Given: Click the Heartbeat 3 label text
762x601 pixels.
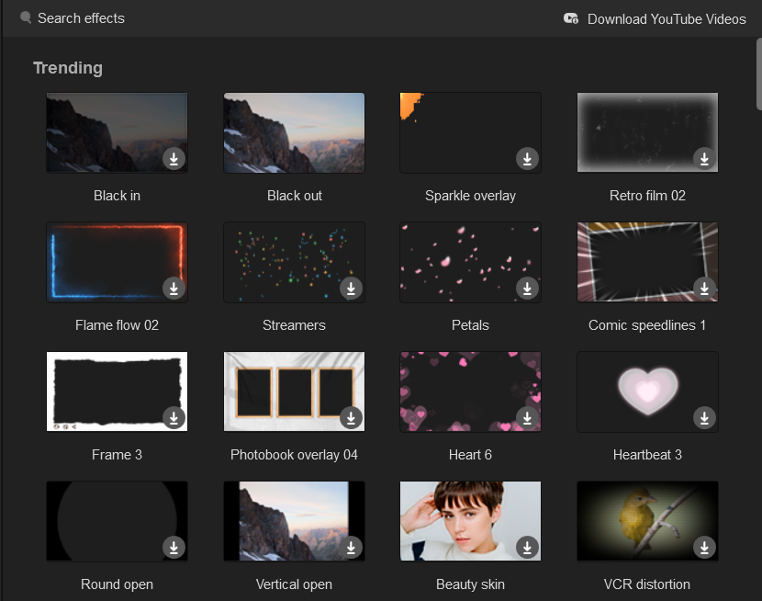Looking at the screenshot, I should click(x=647, y=455).
